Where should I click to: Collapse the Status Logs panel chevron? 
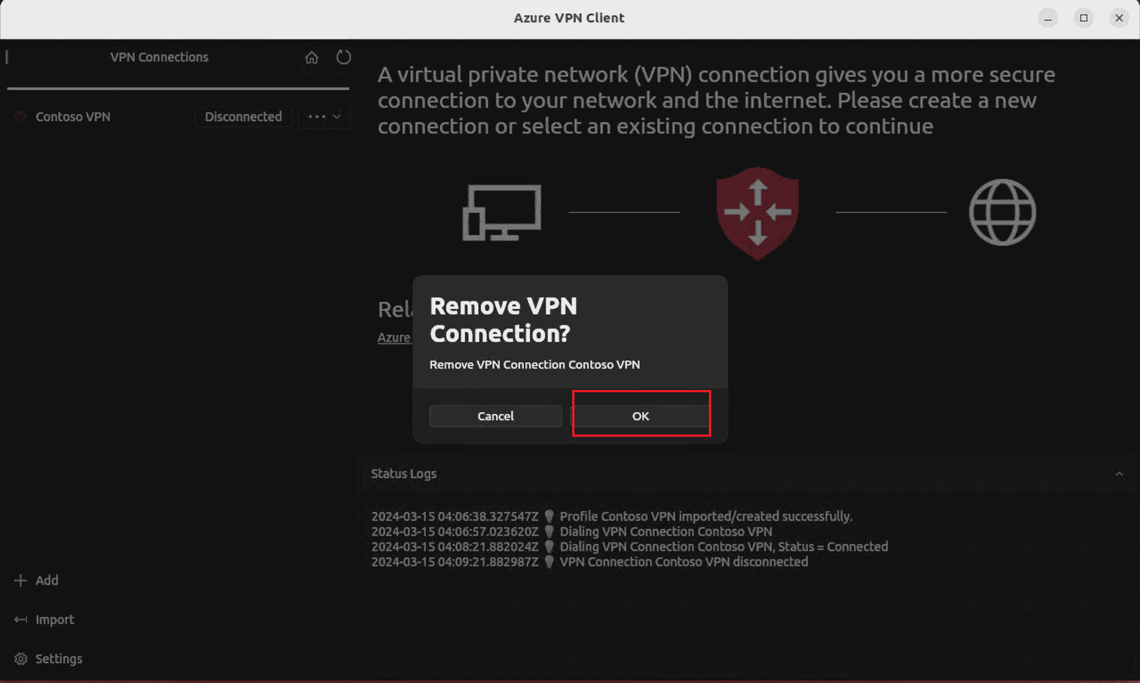[x=1119, y=474]
